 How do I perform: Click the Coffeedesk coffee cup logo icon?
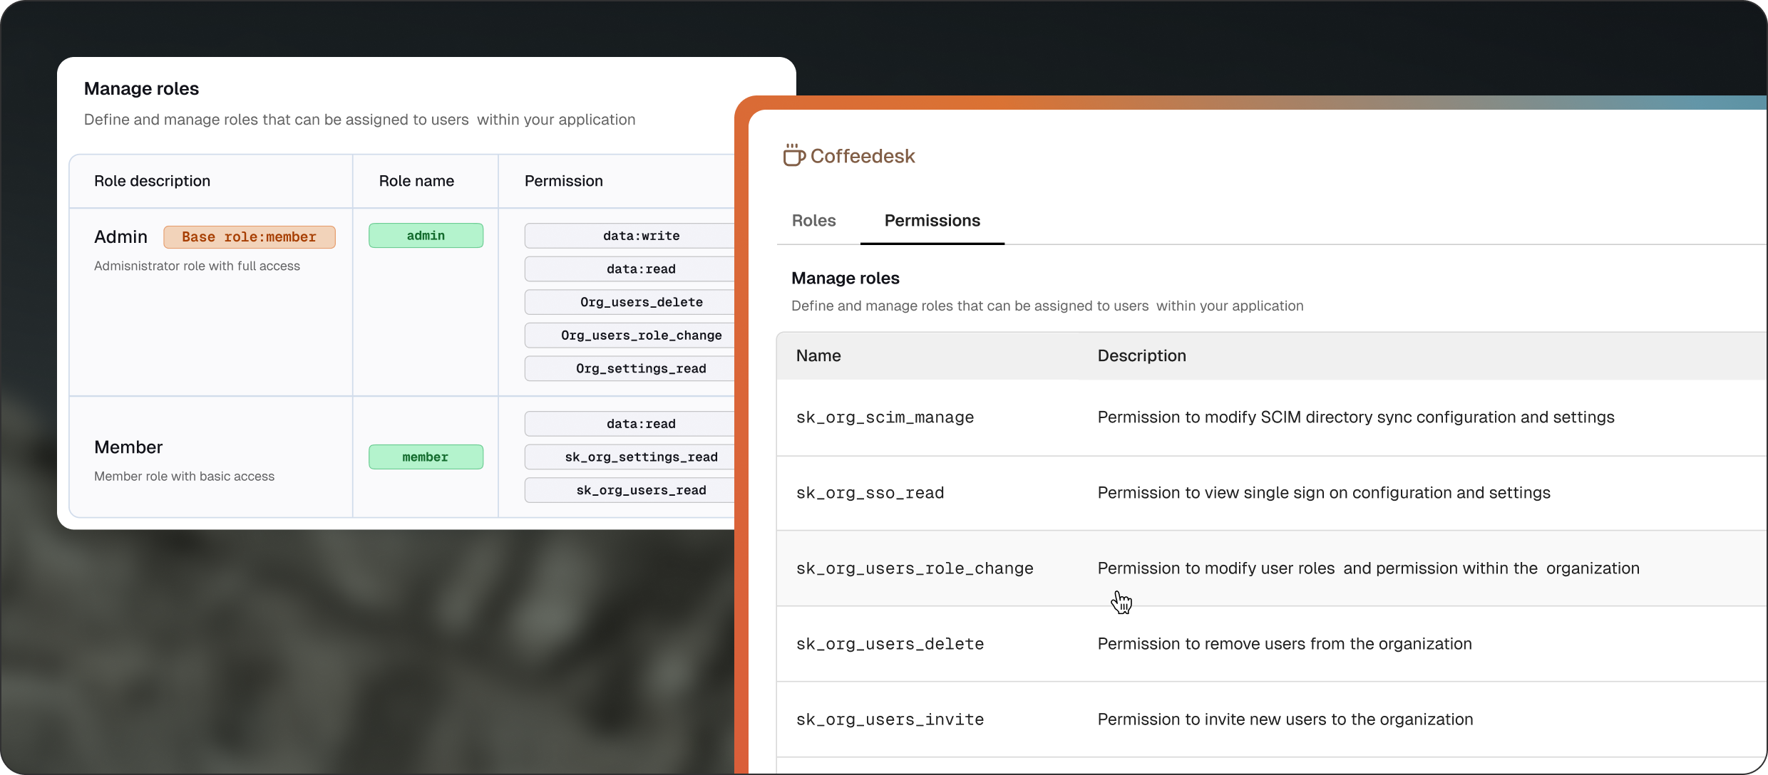click(x=793, y=155)
